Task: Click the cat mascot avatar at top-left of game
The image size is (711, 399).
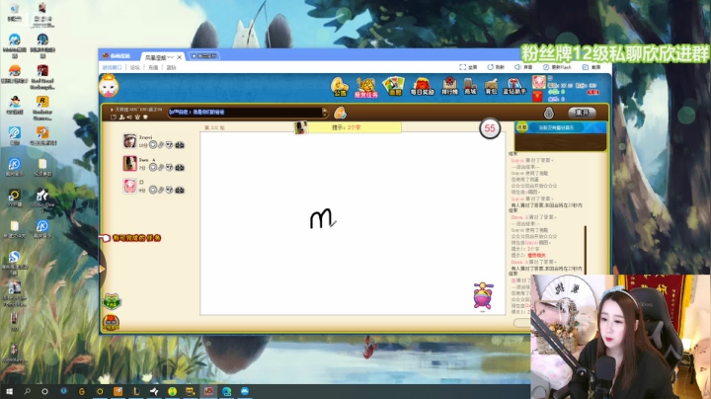Action: (109, 86)
